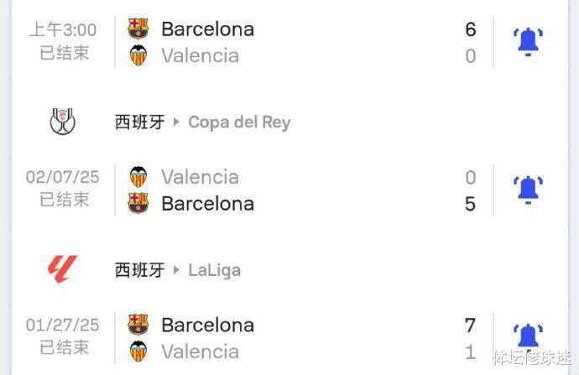Toggle notification bell for Barcelona 6-0 Valencia match
Image resolution: width=579 pixels, height=375 pixels.
pos(528,42)
